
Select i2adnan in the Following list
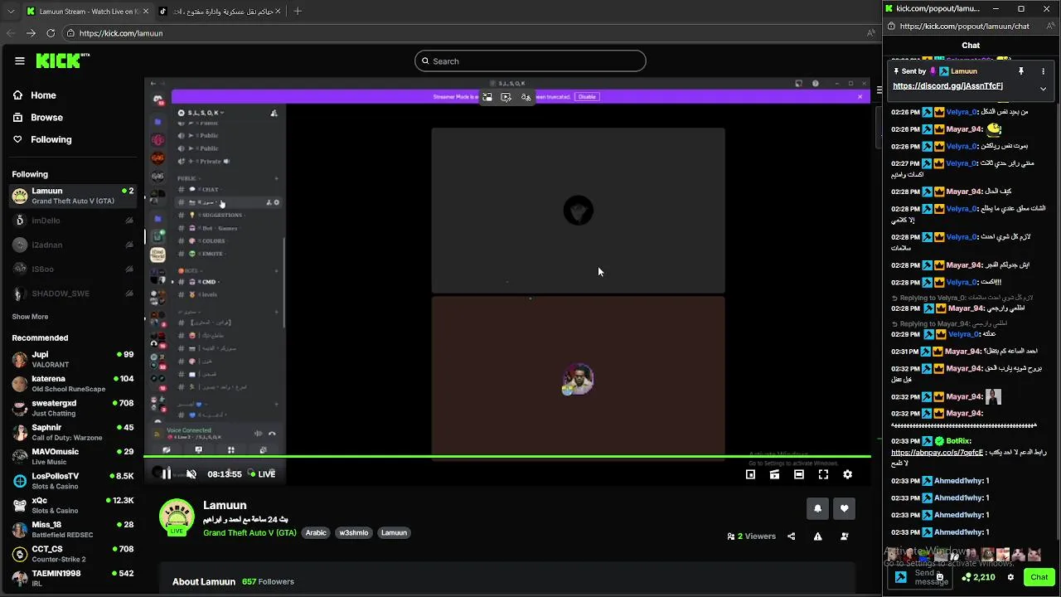72,245
